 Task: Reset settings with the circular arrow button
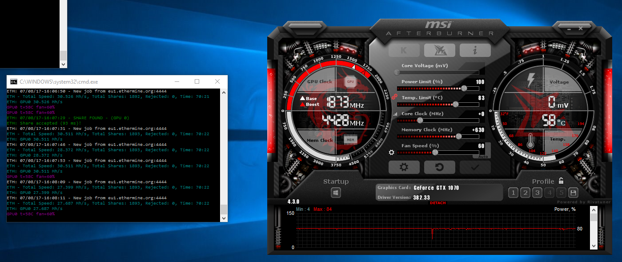tap(439, 167)
